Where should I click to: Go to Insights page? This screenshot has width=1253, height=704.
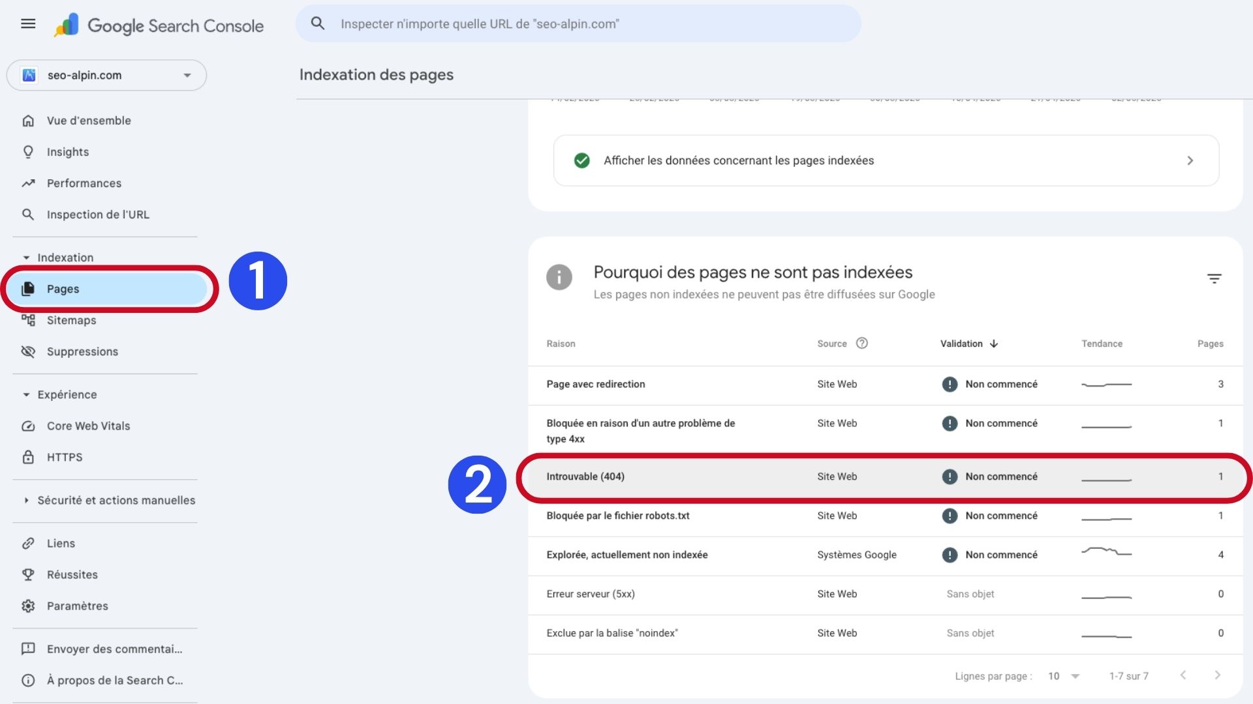[x=68, y=152]
